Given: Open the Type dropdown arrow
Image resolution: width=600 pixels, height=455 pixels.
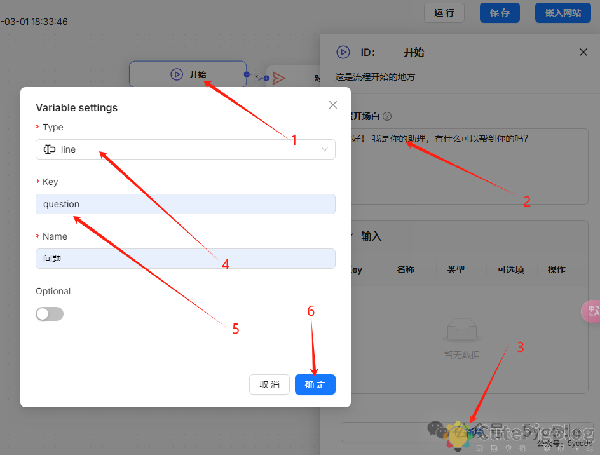Looking at the screenshot, I should pyautogui.click(x=325, y=149).
